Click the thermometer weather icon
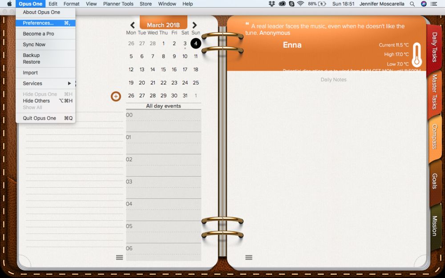The image size is (445, 278). click(417, 55)
